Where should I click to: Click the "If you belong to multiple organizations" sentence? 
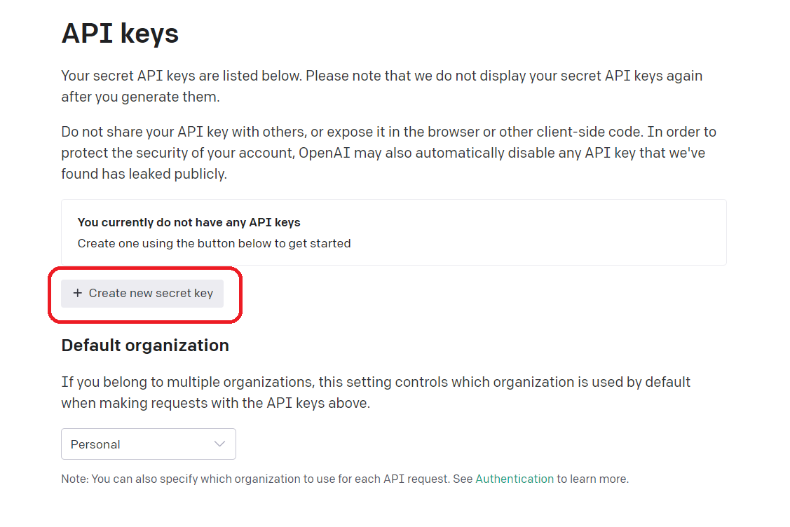tap(189, 382)
